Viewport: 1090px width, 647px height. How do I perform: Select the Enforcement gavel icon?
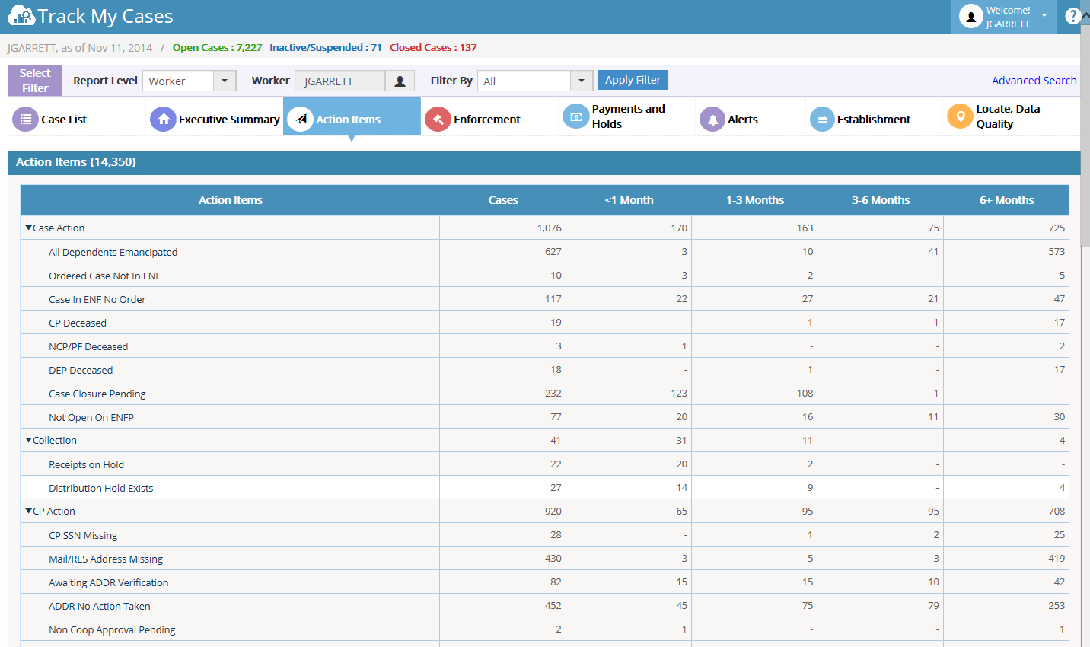(438, 119)
